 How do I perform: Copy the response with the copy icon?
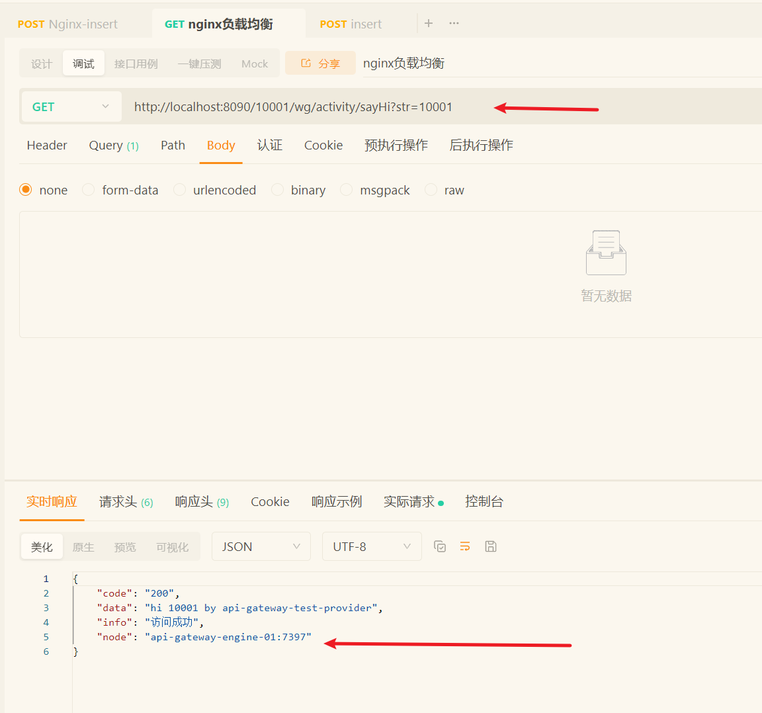440,546
